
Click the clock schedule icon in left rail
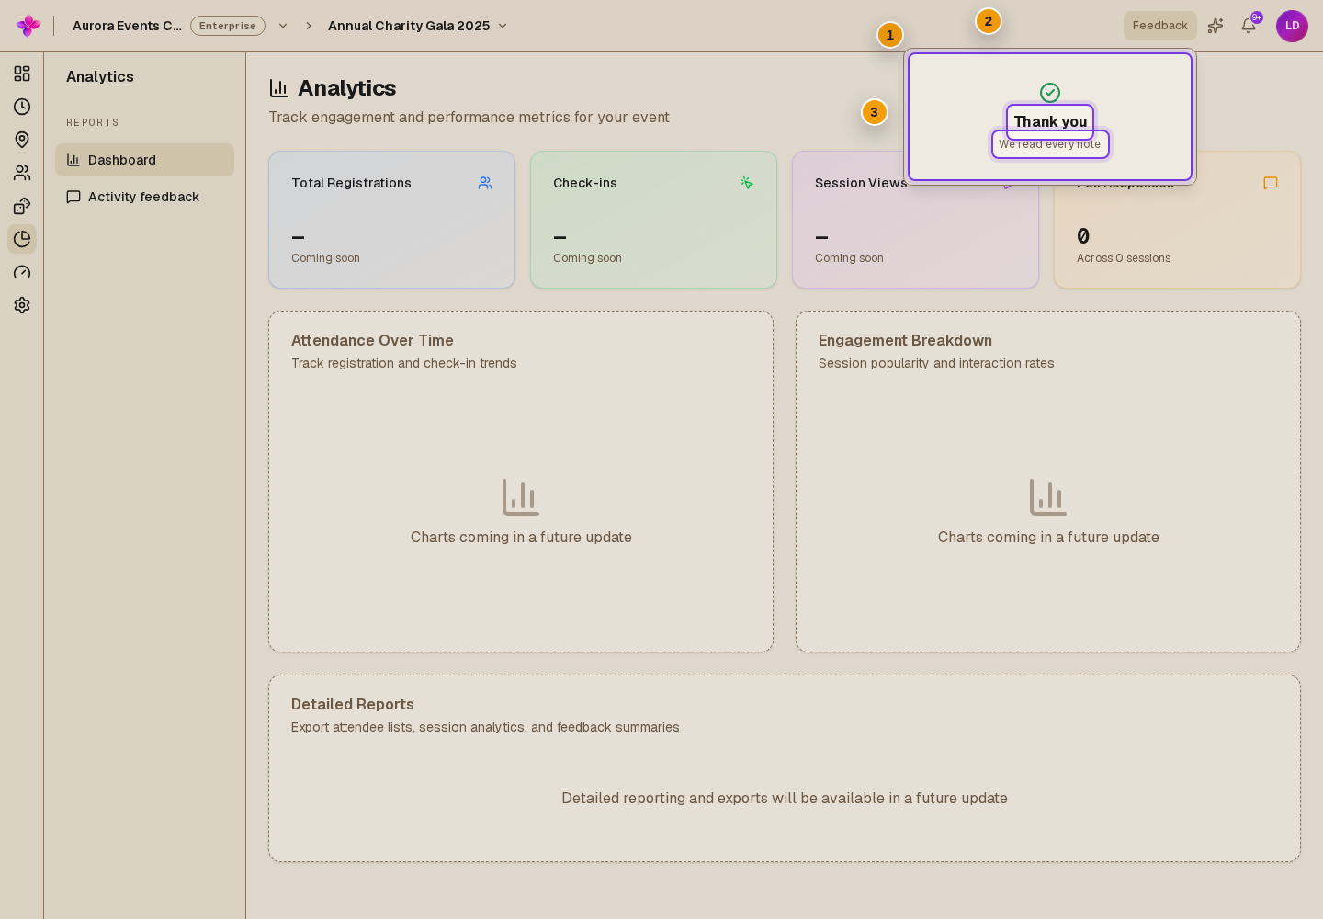22,107
